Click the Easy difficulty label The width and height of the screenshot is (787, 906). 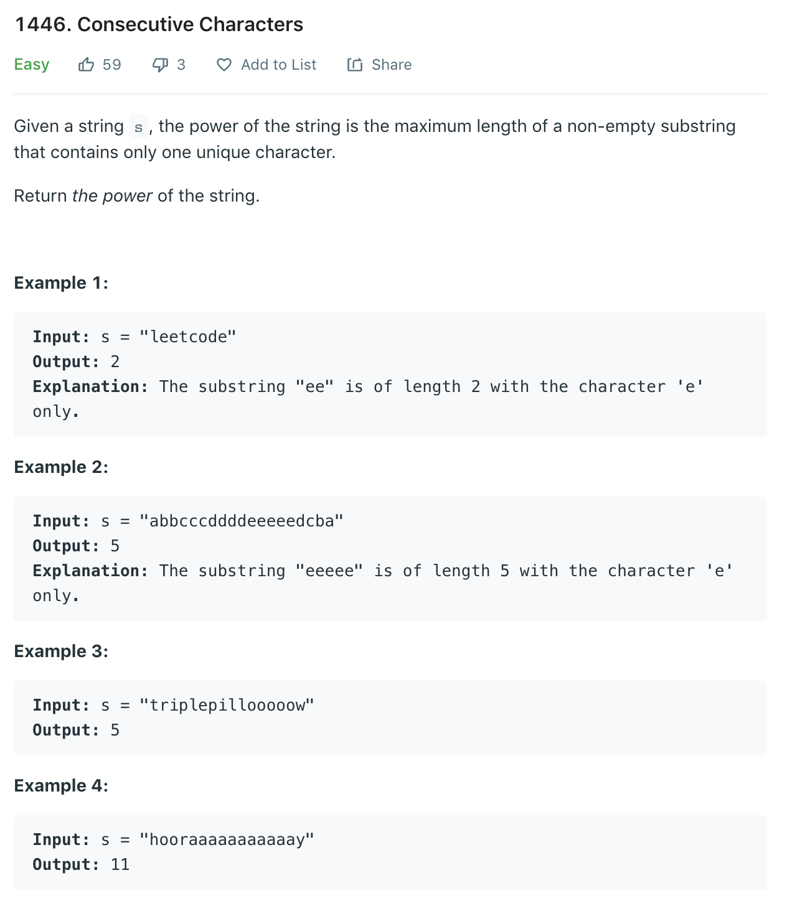click(32, 65)
